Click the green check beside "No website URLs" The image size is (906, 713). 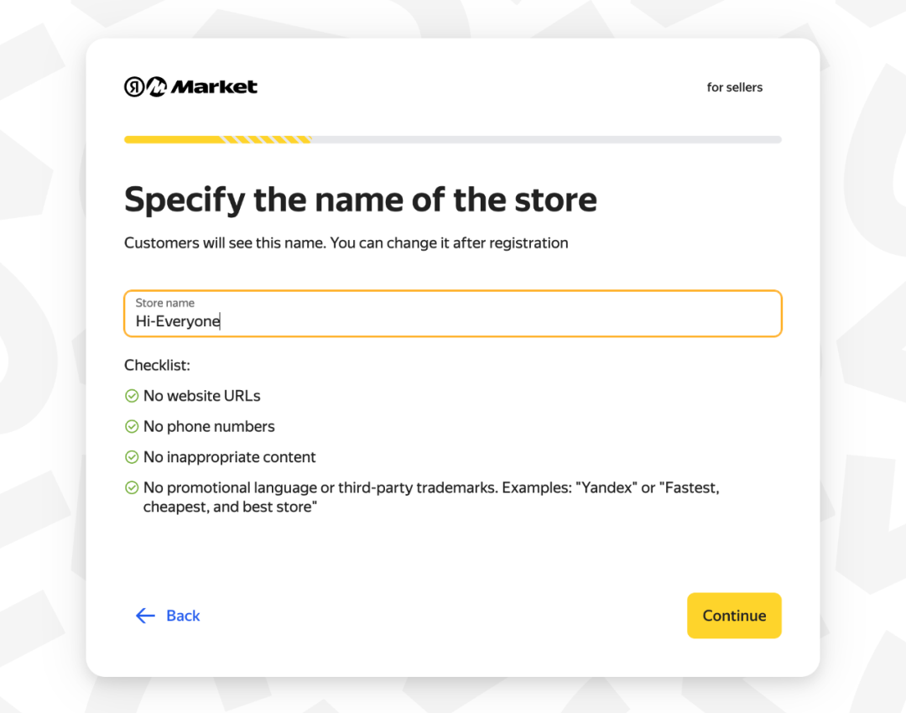click(132, 396)
